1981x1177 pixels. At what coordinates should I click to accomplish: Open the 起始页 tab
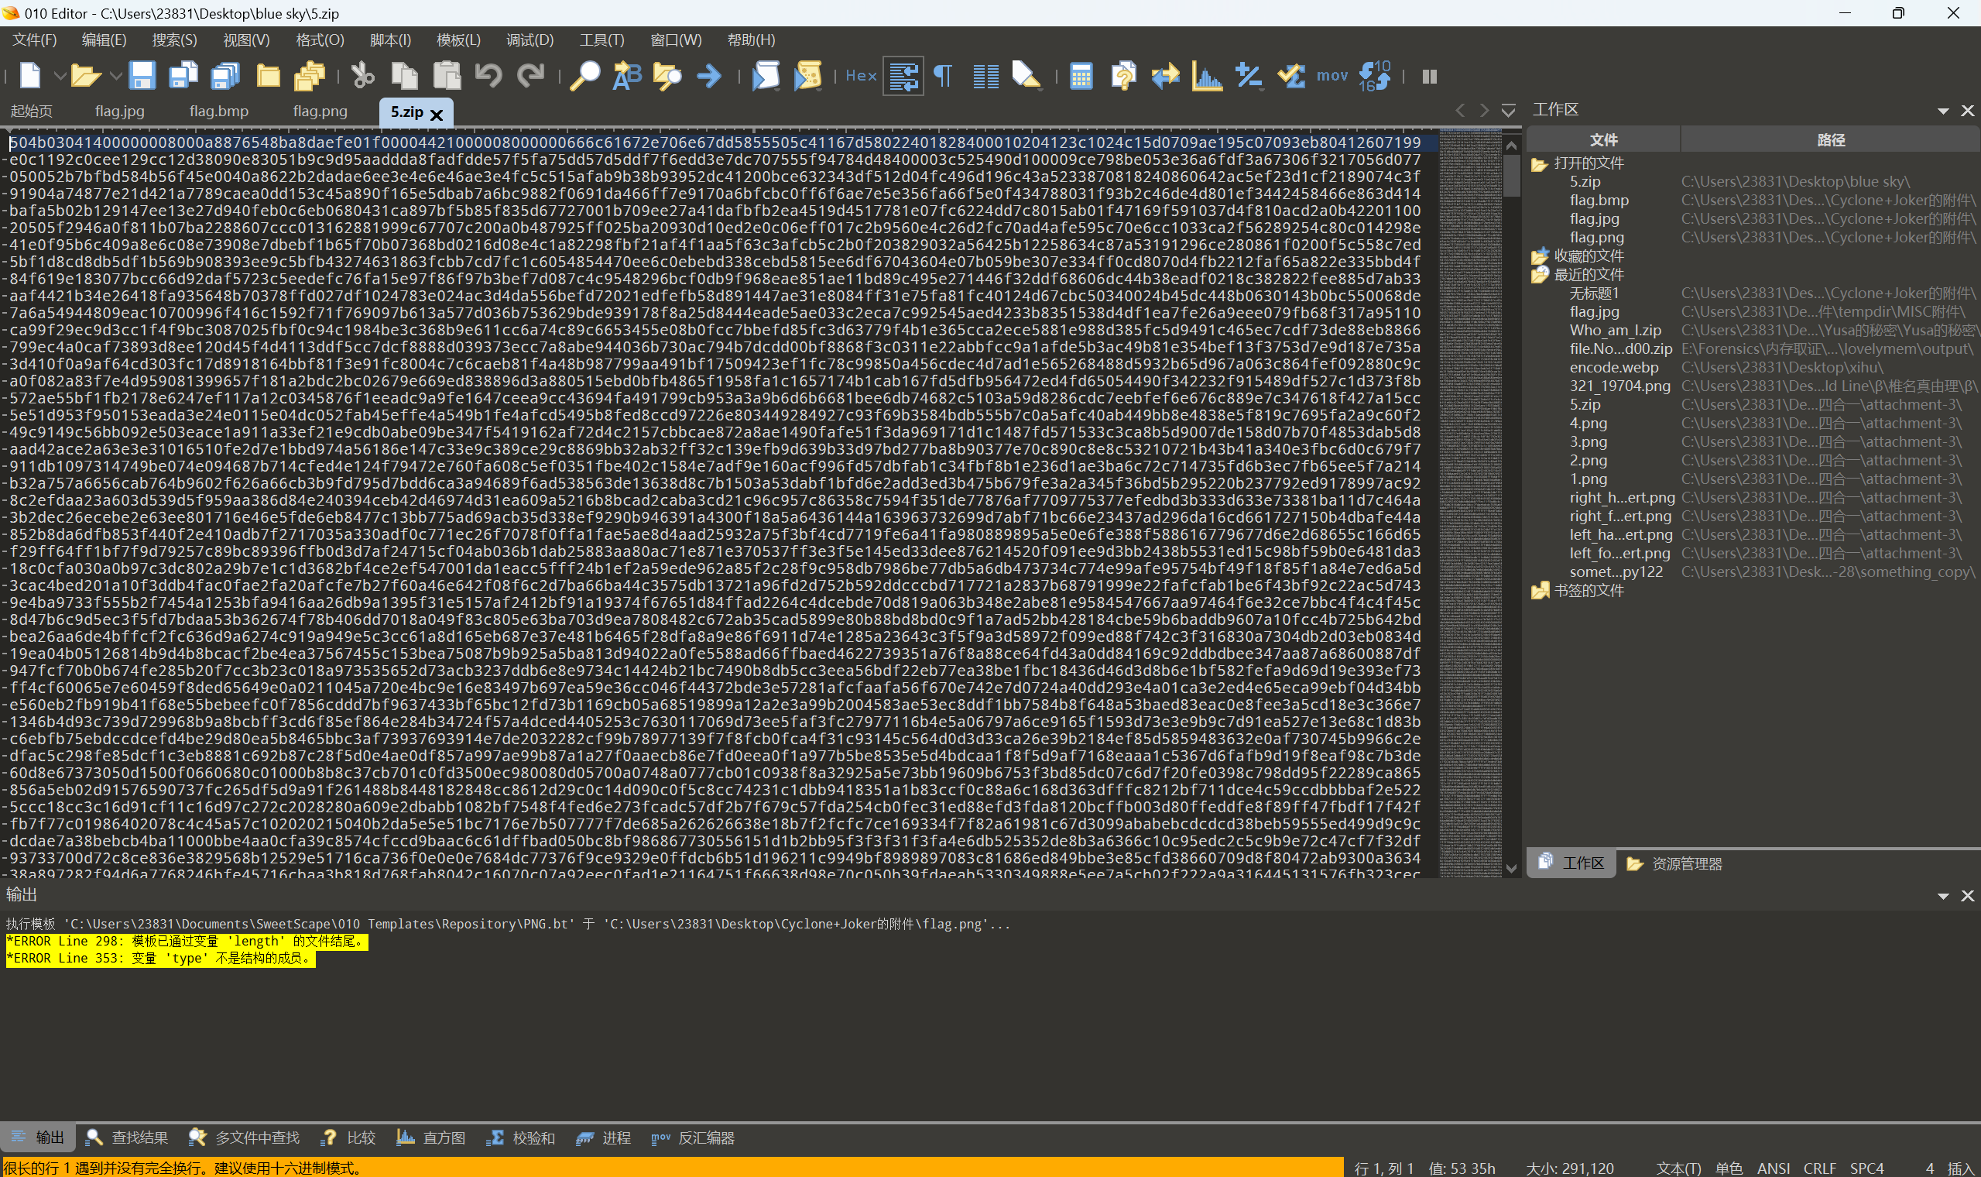[x=32, y=111]
